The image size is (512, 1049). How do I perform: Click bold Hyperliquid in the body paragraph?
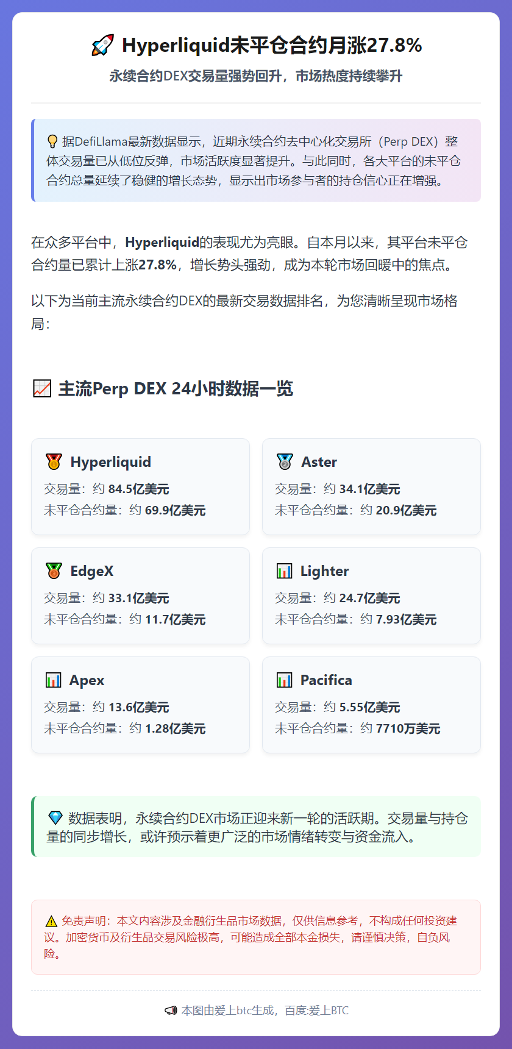[162, 243]
